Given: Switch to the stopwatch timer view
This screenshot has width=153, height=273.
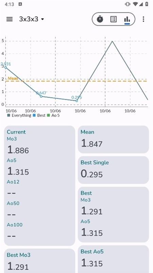Looking at the screenshot, I should click(100, 19).
